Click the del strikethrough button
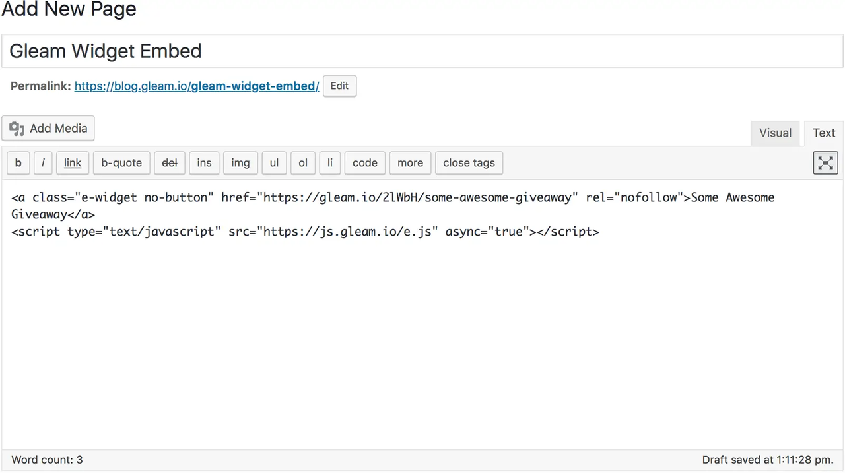The image size is (845, 473). pos(170,163)
